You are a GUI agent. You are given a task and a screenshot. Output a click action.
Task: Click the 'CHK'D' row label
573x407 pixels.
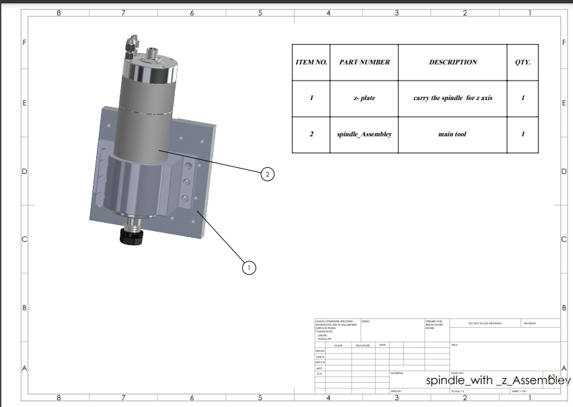(x=319, y=357)
